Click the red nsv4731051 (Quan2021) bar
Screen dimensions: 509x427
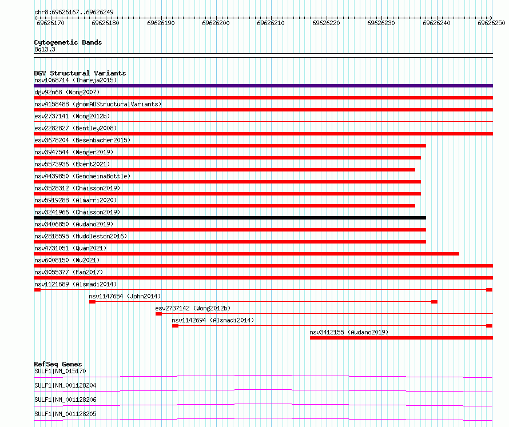[246, 254]
